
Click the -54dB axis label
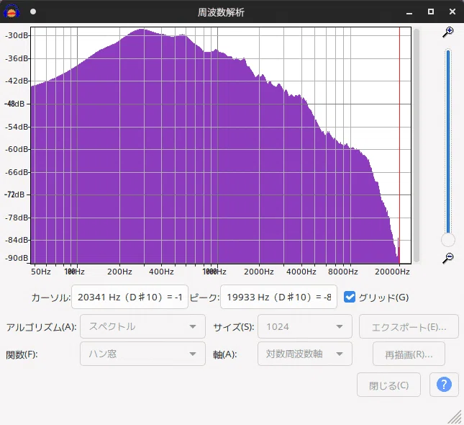(x=17, y=127)
